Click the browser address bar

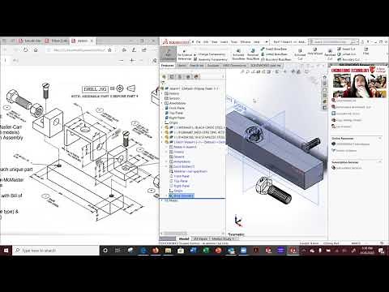pyautogui.click(x=79, y=50)
